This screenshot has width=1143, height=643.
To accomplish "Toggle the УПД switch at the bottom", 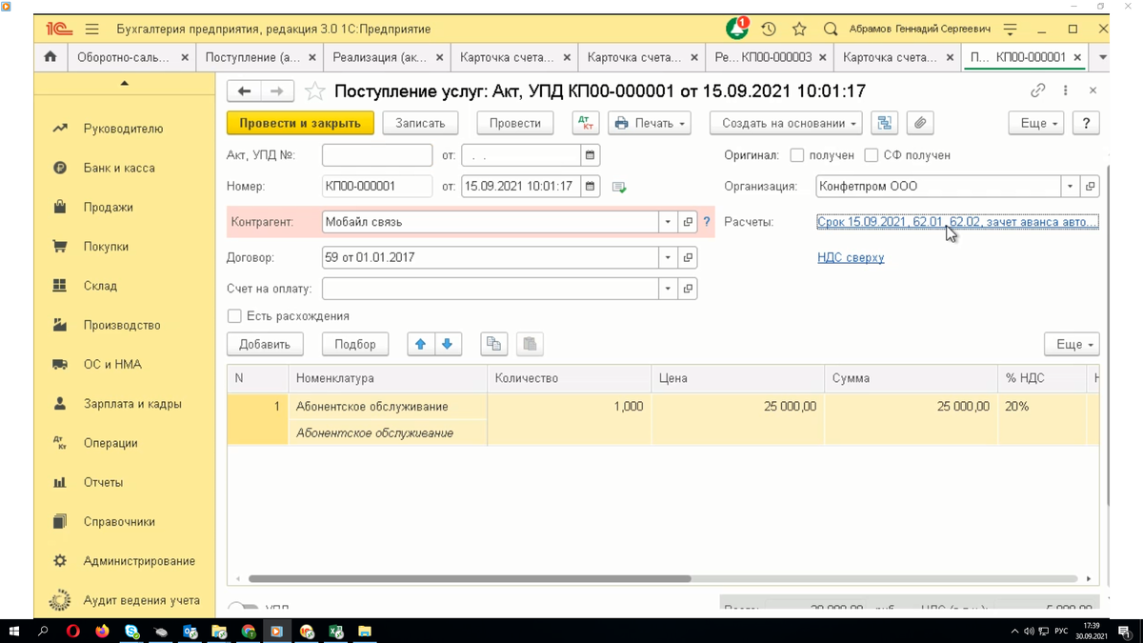I will (x=244, y=607).
